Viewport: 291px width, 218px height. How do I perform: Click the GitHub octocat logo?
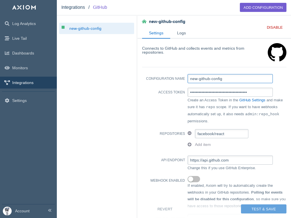coord(277,52)
